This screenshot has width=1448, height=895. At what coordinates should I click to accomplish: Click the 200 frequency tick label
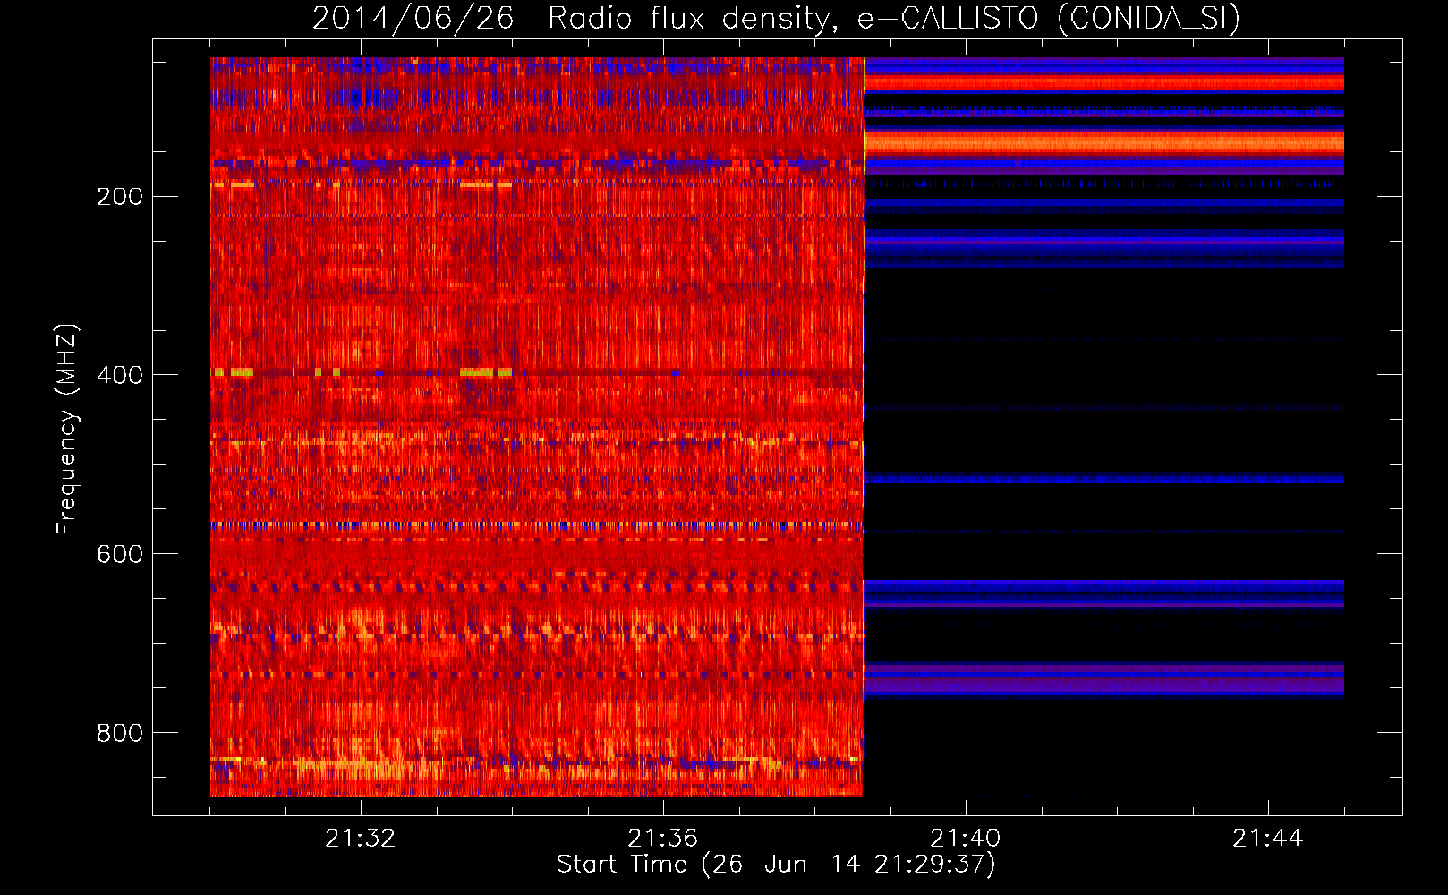[120, 197]
